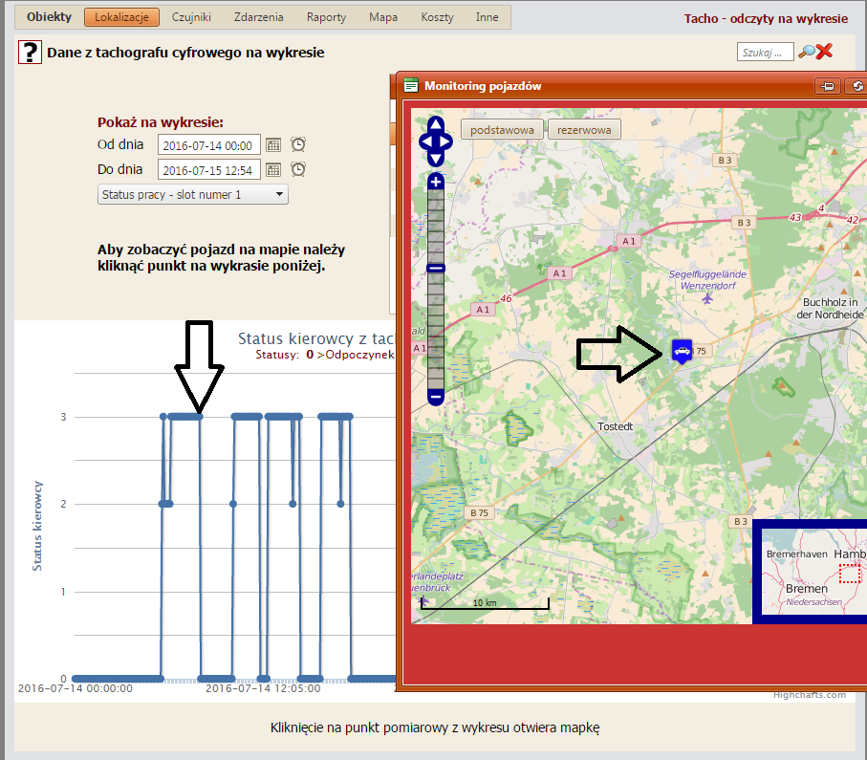867x760 pixels.
Task: Click the Od dnia date input field
Action: coord(208,145)
